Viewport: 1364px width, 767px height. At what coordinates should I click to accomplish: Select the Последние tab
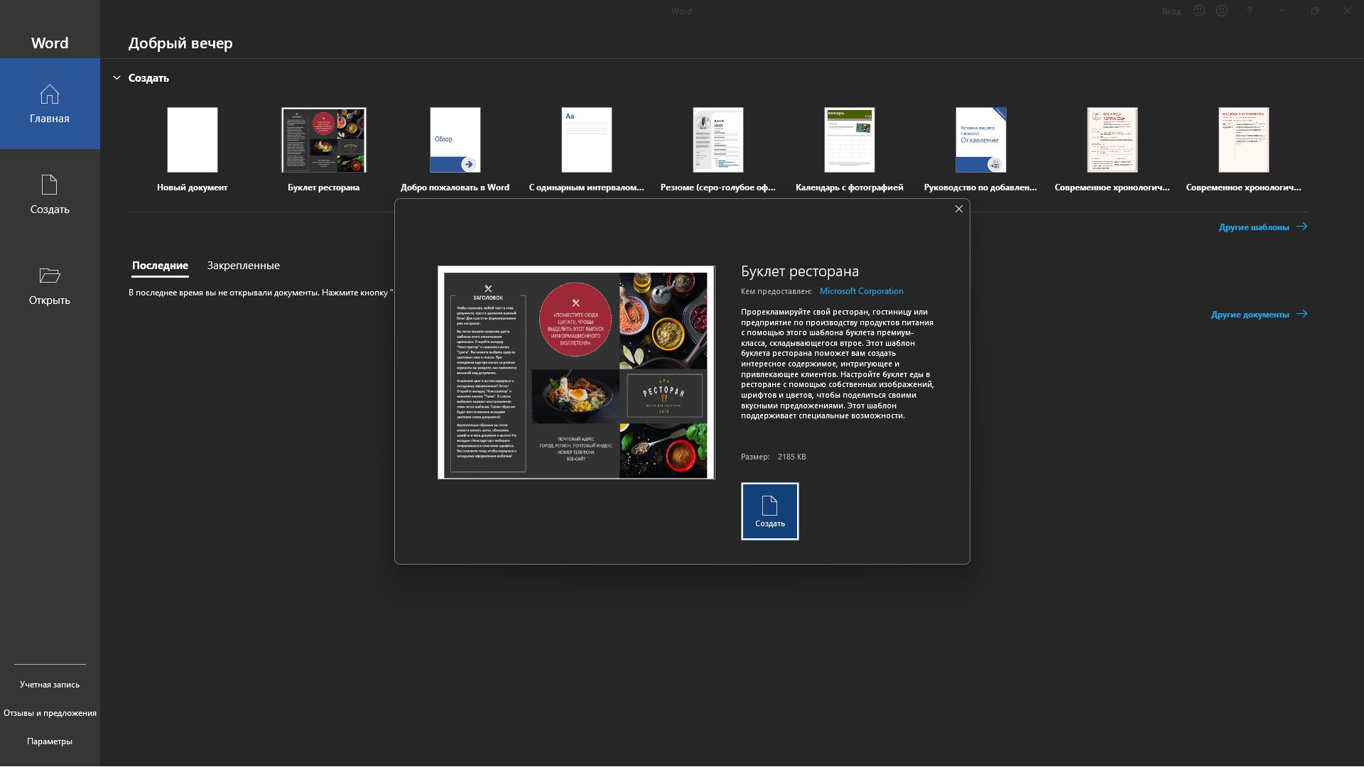click(160, 266)
